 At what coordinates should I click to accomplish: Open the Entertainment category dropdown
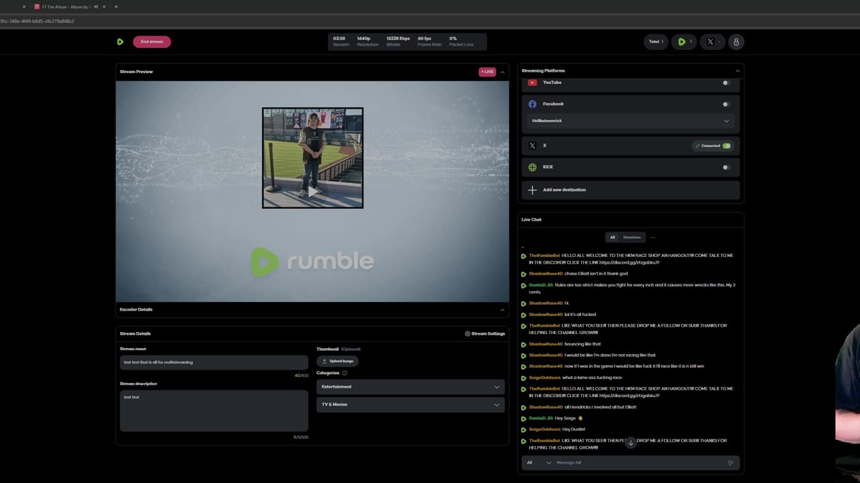[x=411, y=387]
